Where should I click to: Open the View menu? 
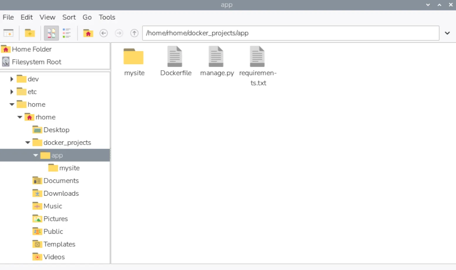tap(48, 17)
